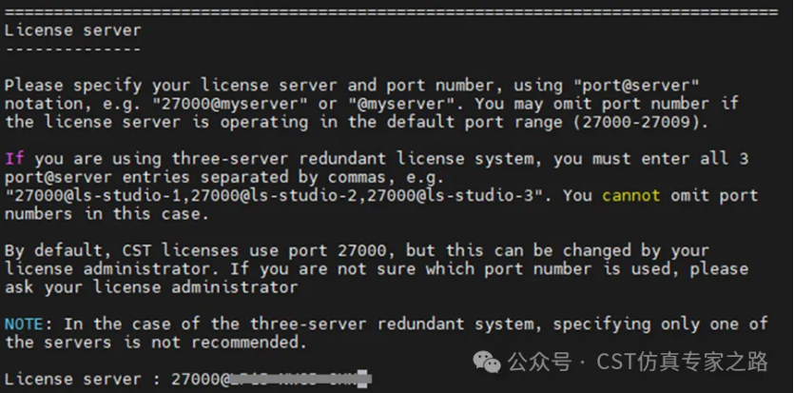Click the dashed underline below License server heading
The width and height of the screenshot is (794, 393).
(x=73, y=49)
